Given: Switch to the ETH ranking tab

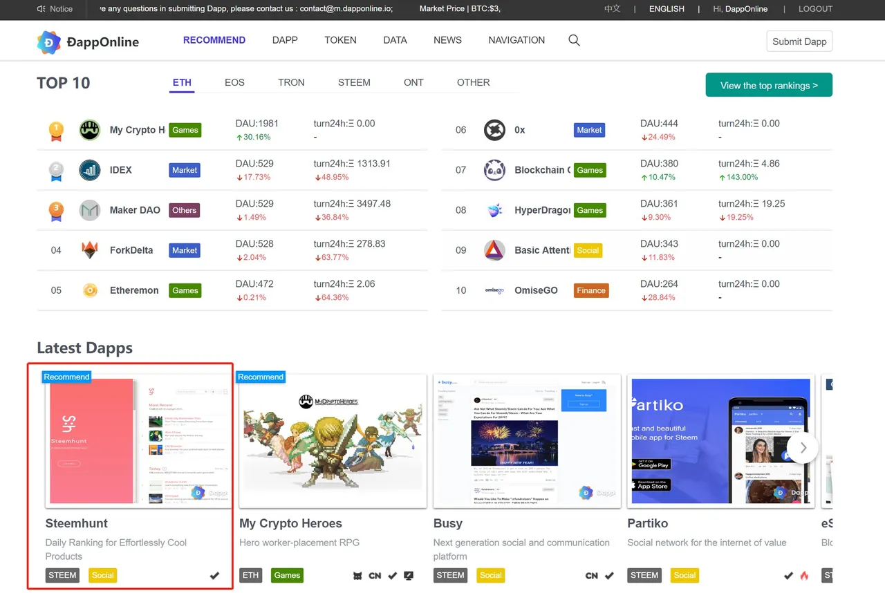Looking at the screenshot, I should click(182, 82).
